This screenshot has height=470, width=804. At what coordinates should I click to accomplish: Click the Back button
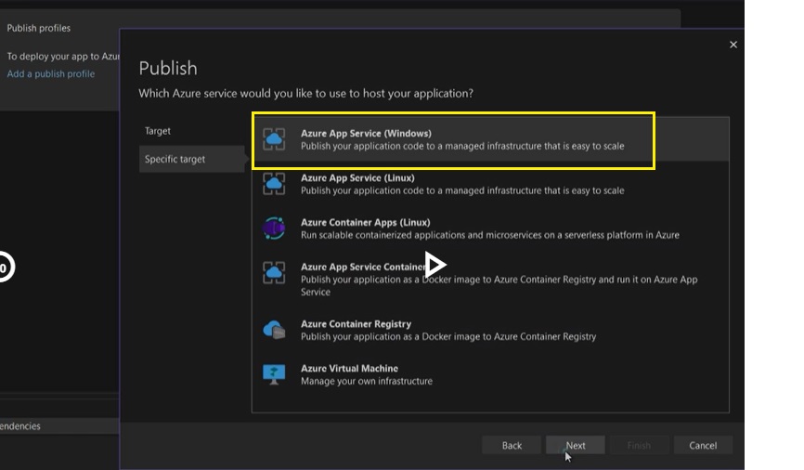[512, 445]
